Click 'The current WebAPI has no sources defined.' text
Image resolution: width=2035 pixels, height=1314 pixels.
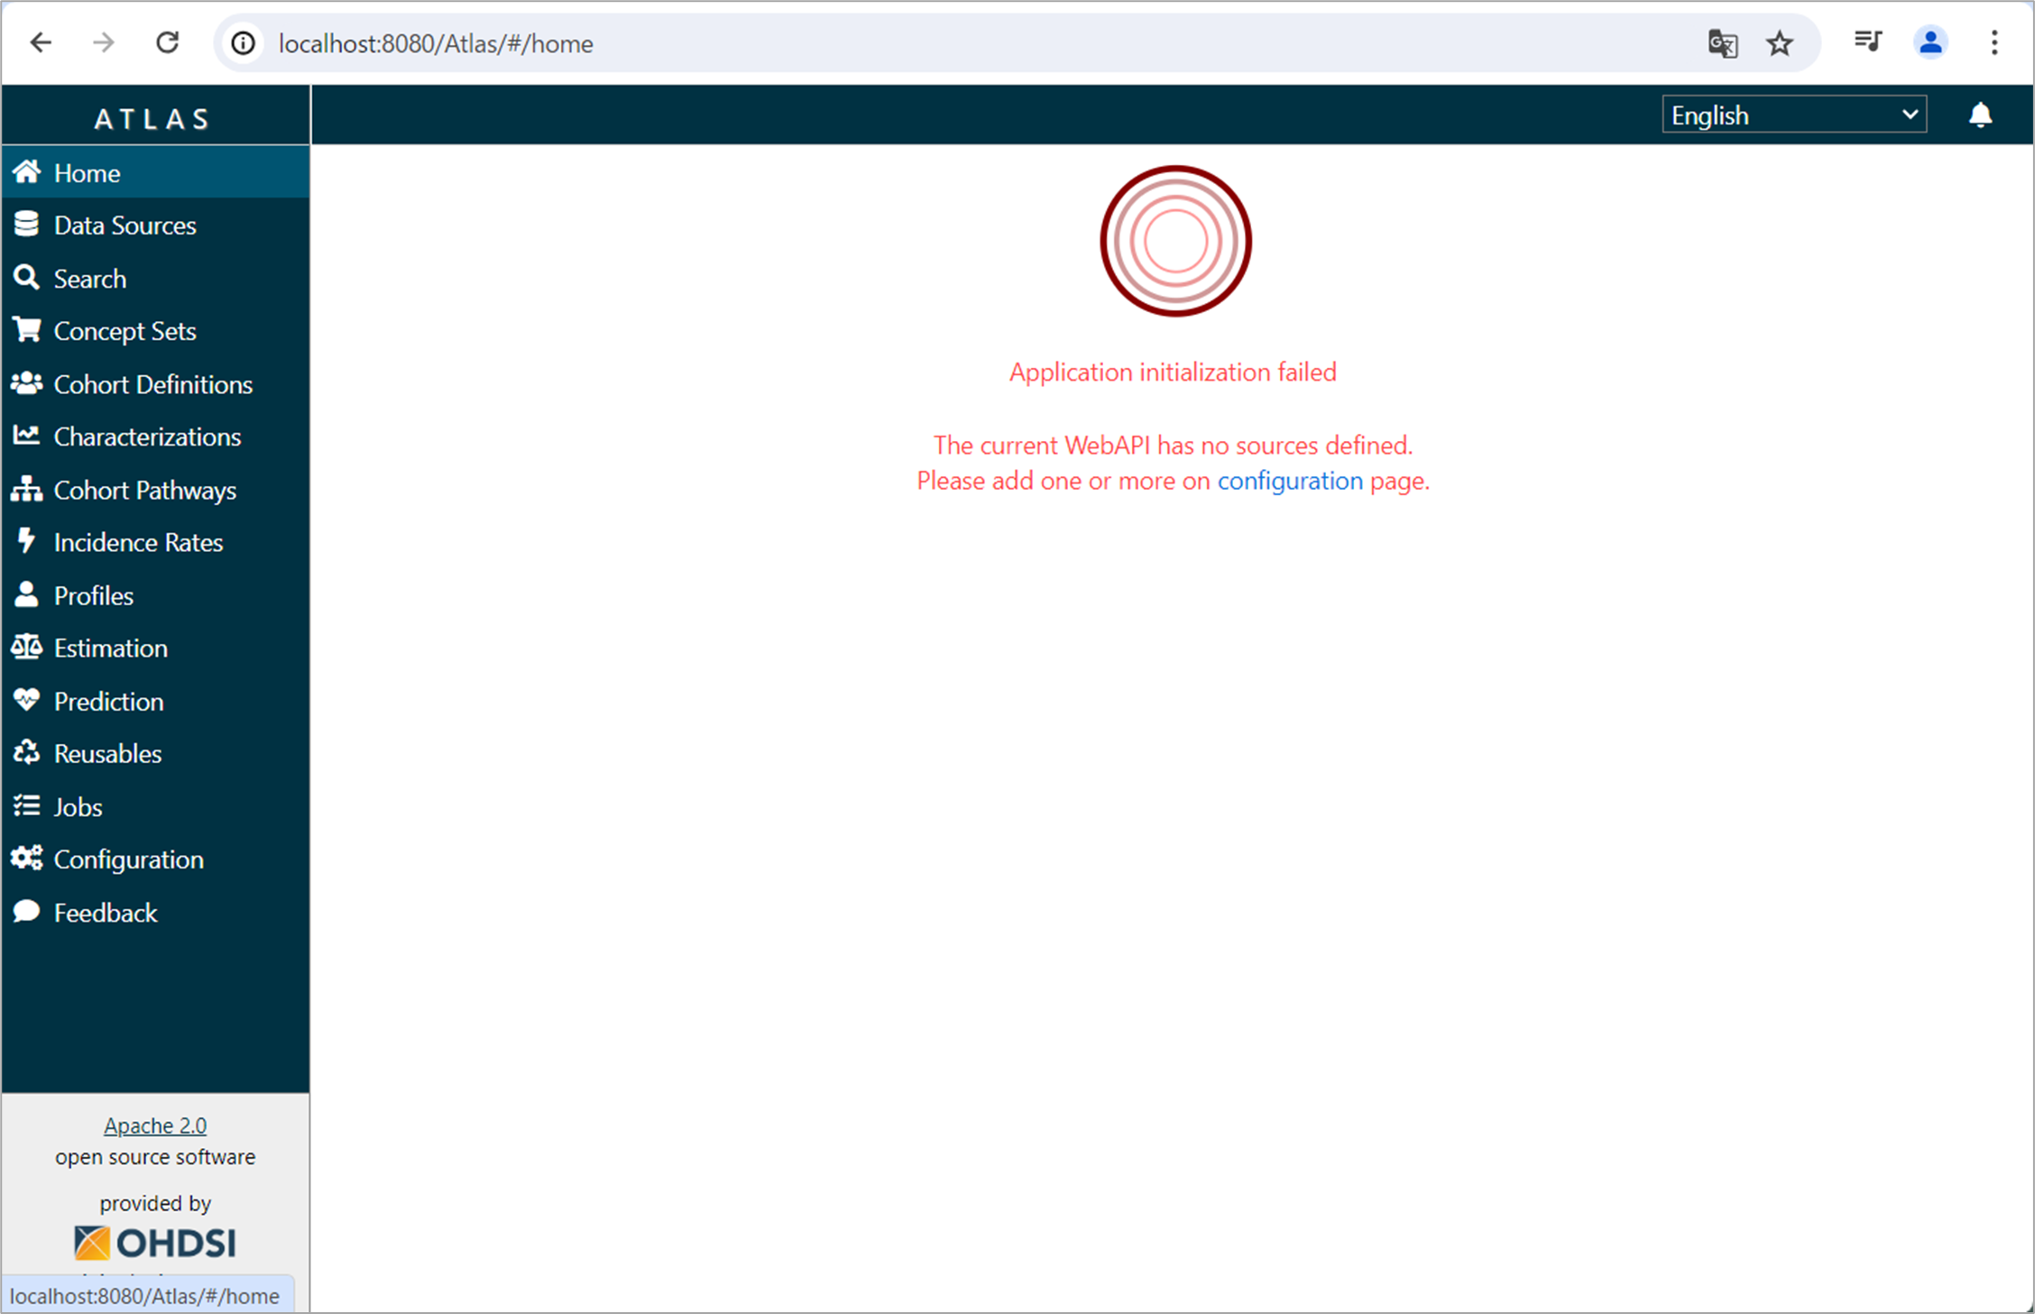point(1173,445)
